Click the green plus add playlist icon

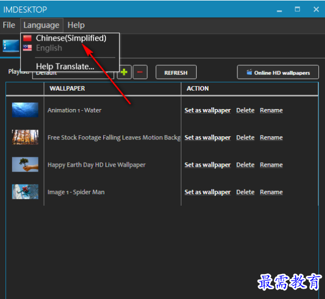tap(124, 72)
